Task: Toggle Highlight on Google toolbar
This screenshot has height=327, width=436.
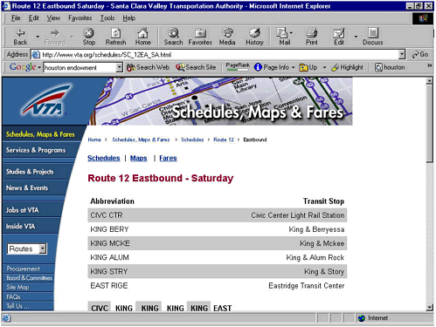Action: (x=348, y=67)
